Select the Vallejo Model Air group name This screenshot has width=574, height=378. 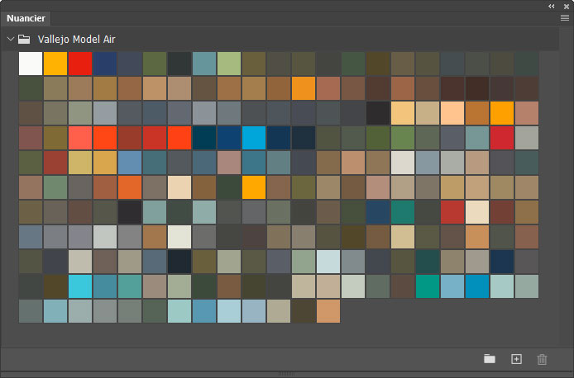(76, 39)
